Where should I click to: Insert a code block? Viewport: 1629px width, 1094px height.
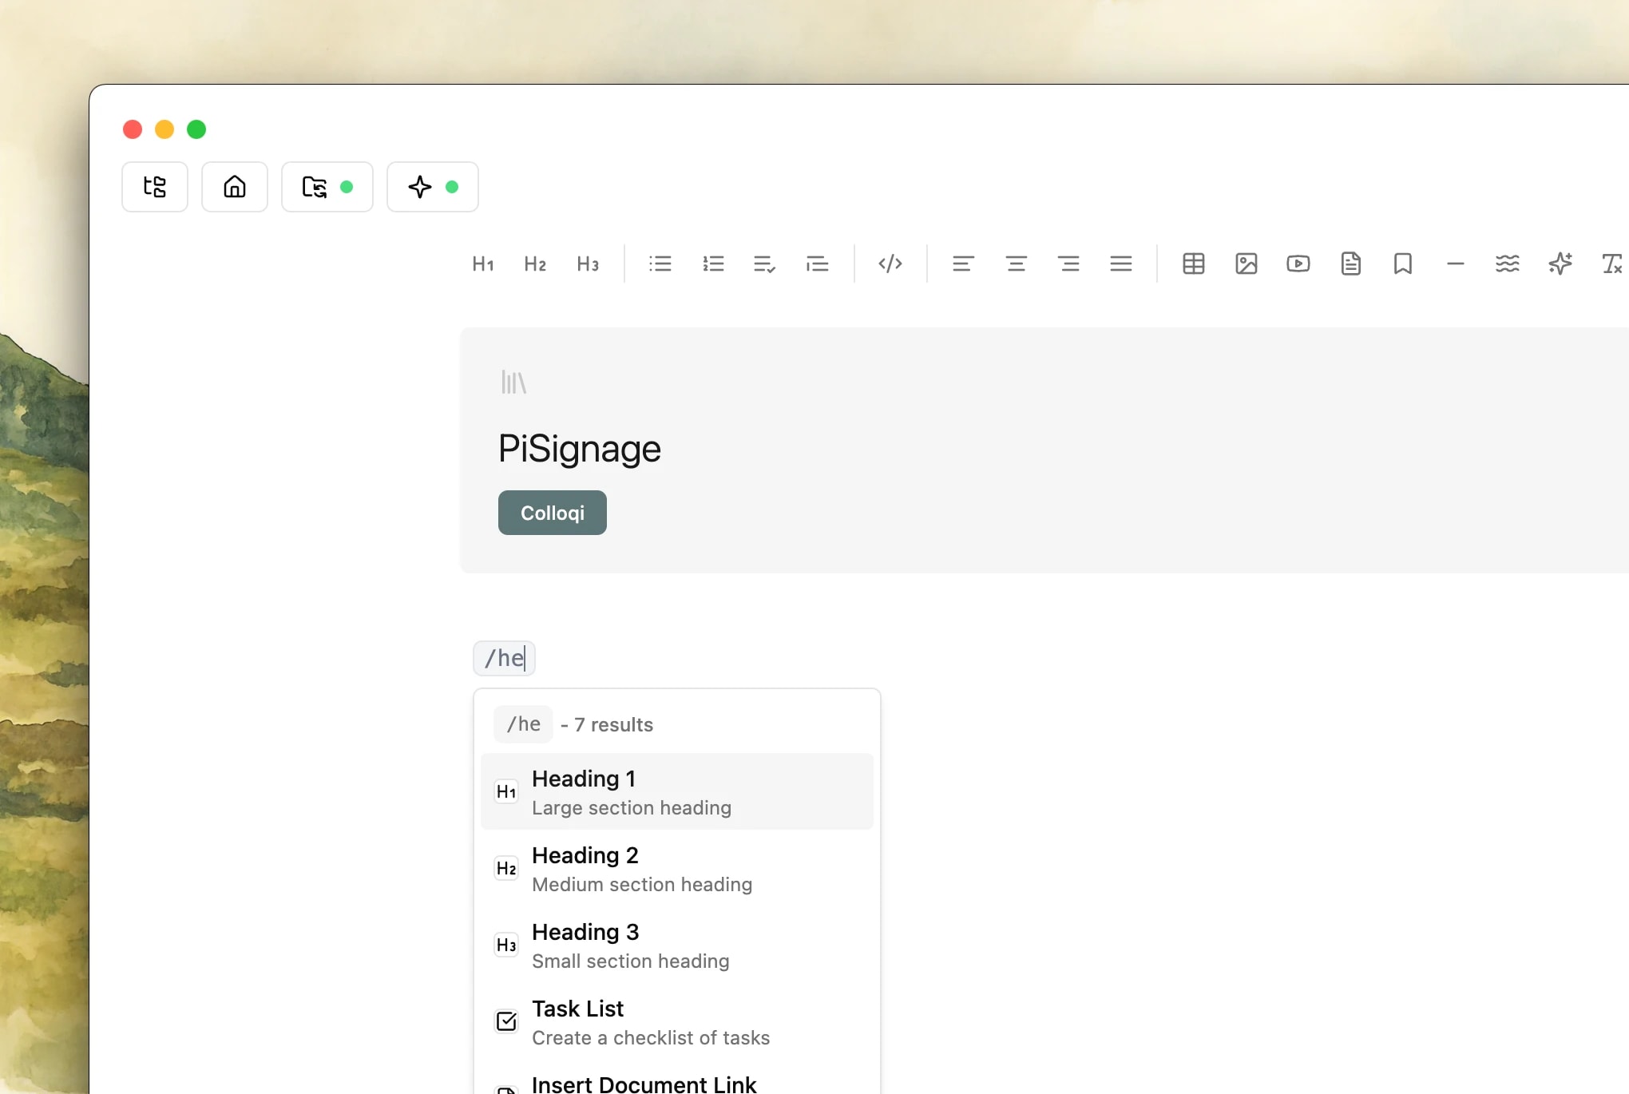click(x=890, y=264)
